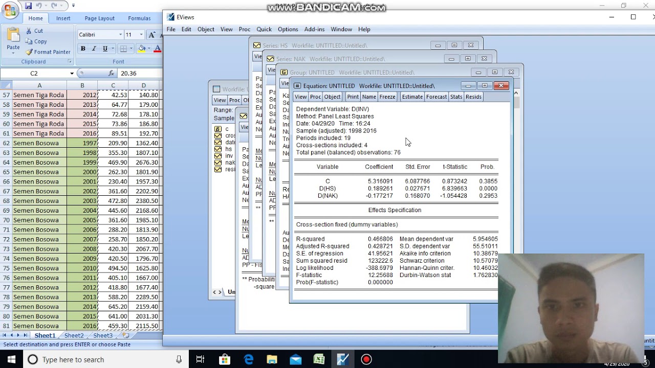Open the Quick menu in EViews
Viewport: 655px width, 368px height.
click(264, 29)
